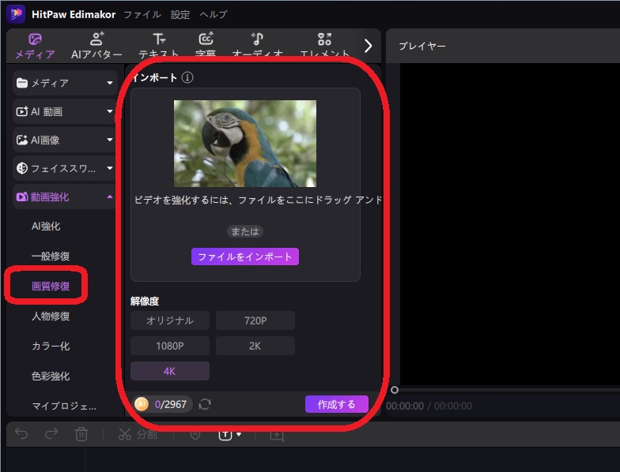Switch to the AIアバター tab
Viewport: 620px width, 472px height.
tap(96, 46)
